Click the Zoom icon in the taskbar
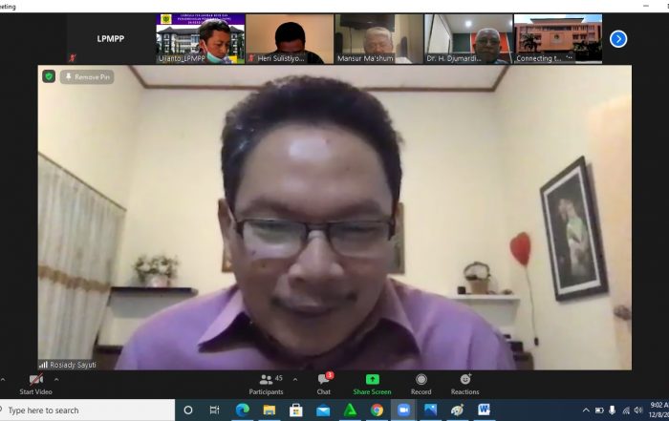The height and width of the screenshot is (421, 669). pyautogui.click(x=403, y=410)
